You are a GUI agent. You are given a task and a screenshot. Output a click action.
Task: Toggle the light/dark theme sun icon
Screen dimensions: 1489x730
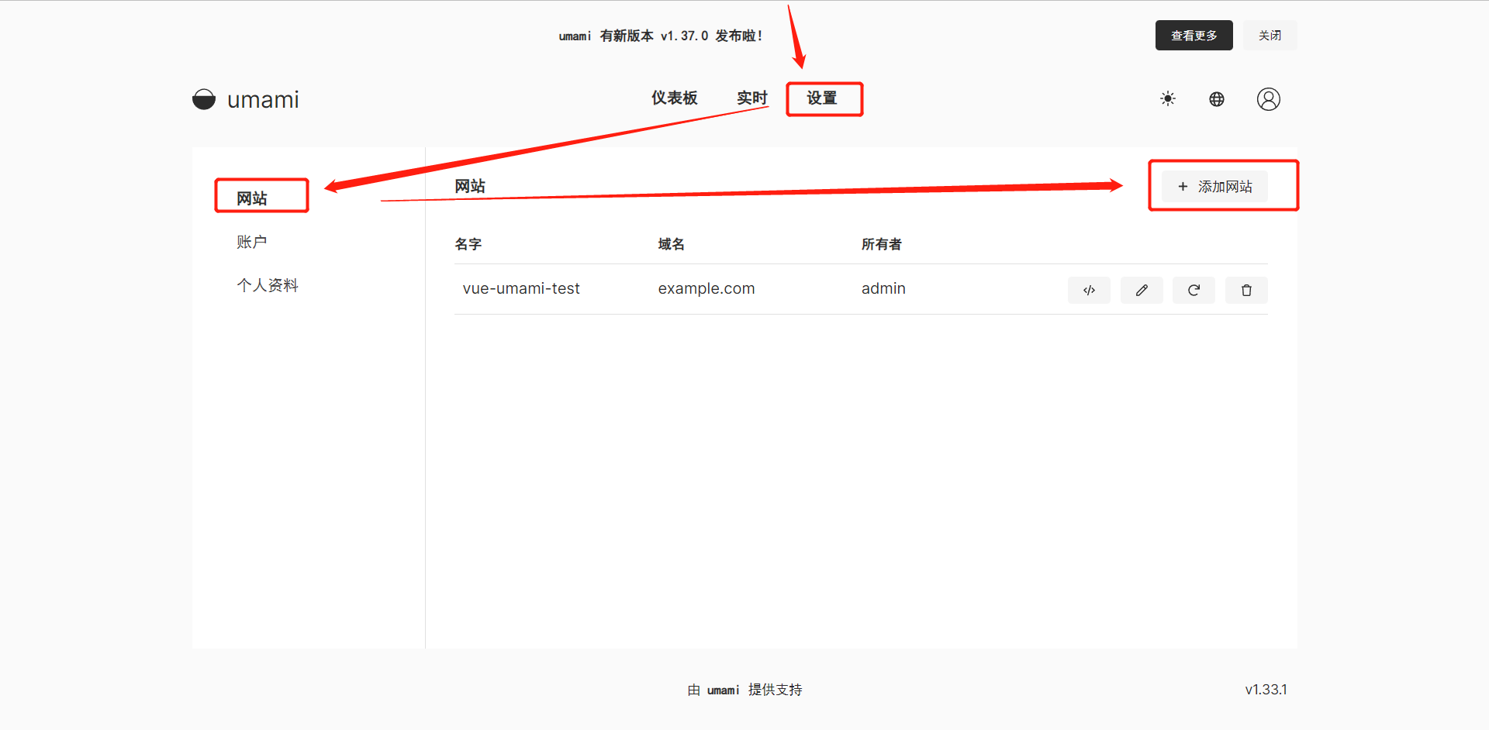point(1168,99)
